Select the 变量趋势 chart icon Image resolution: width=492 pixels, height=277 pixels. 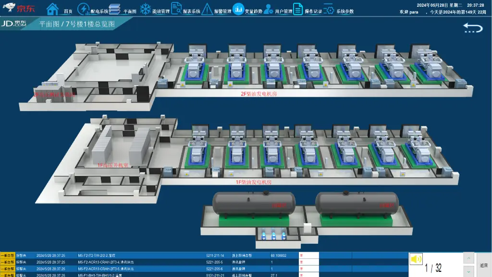pos(238,9)
